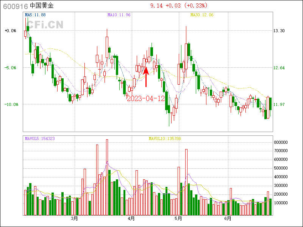Click the 2023-04-12 date annotation

[x=146, y=98]
